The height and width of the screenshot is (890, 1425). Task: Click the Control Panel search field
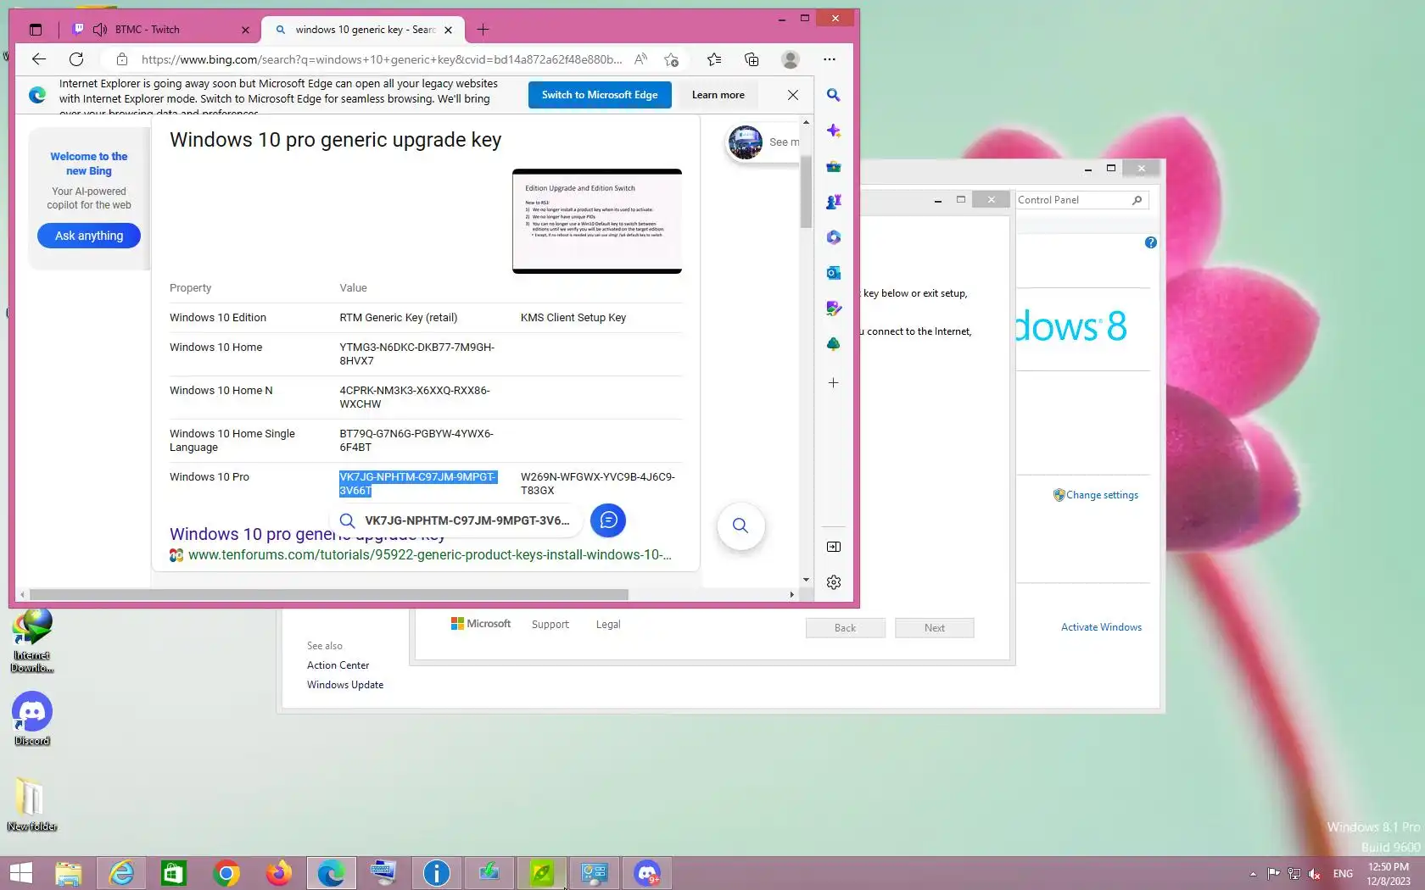click(x=1073, y=200)
